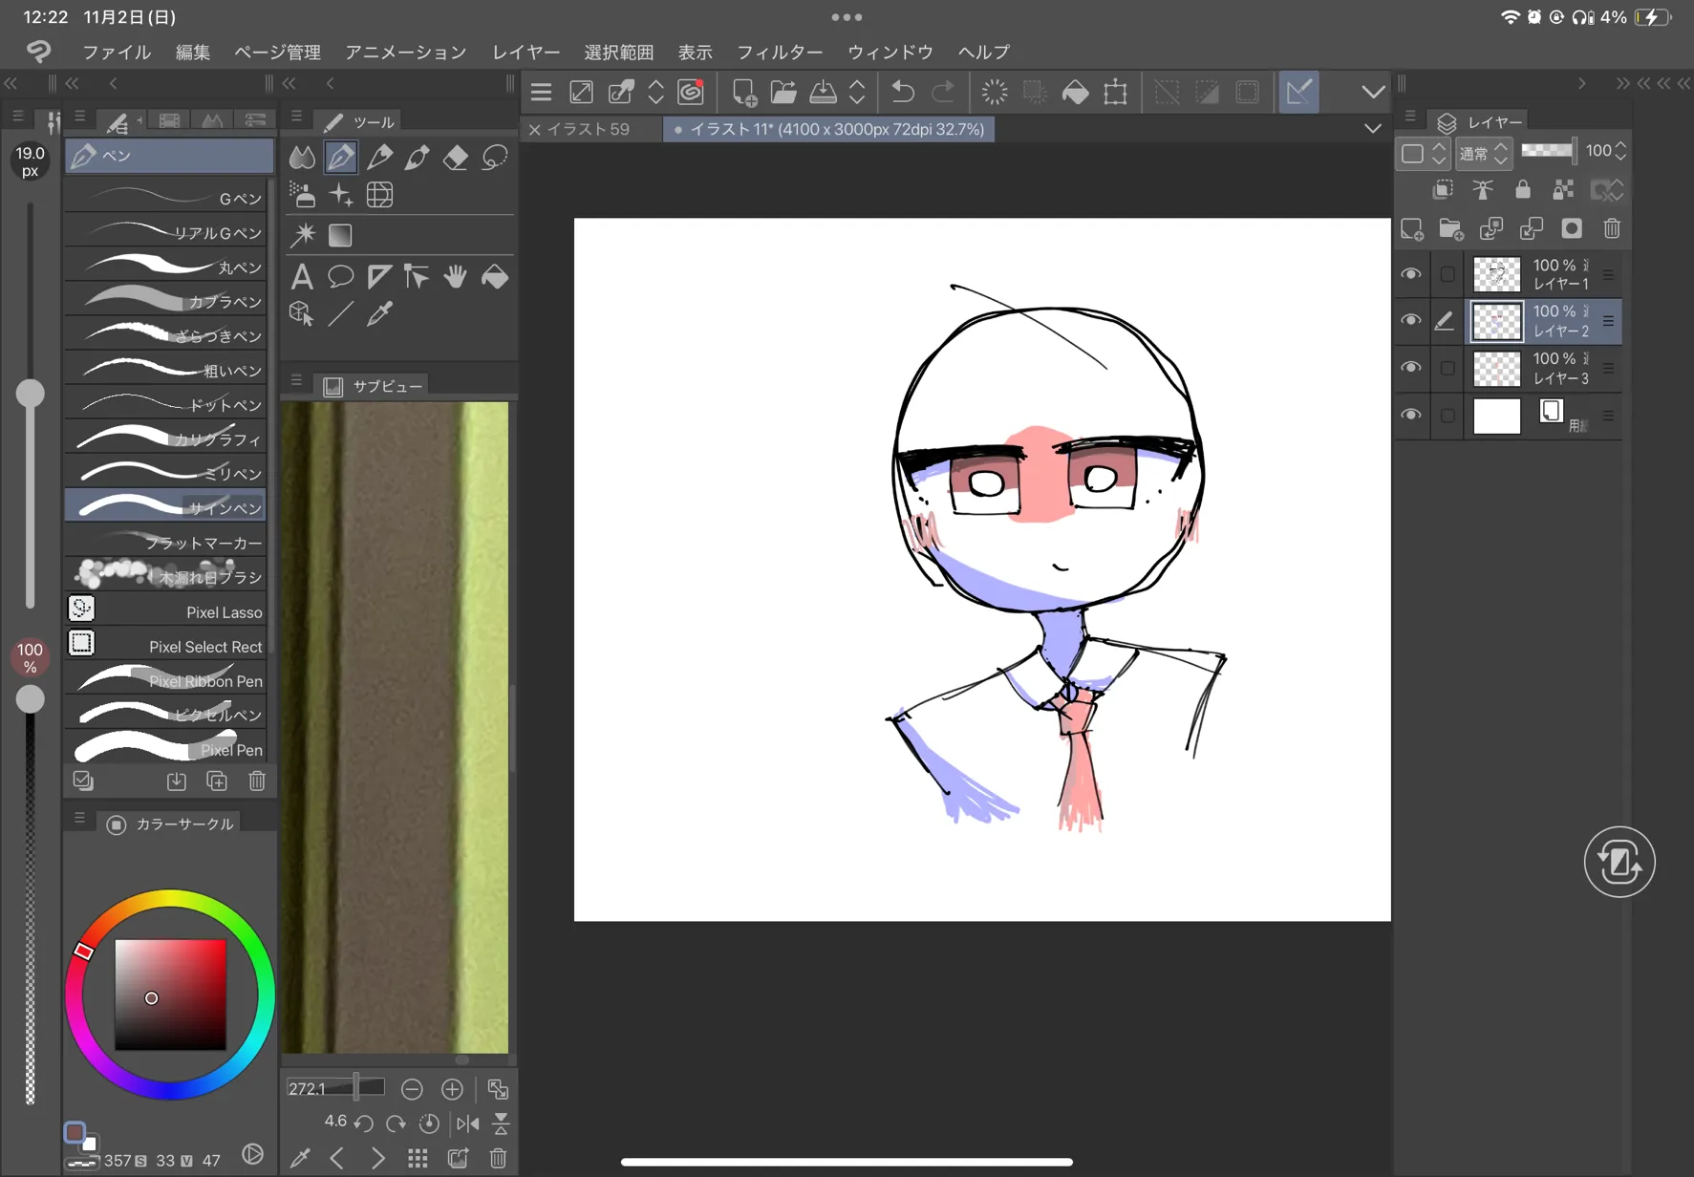Select the Balloon tool
The height and width of the screenshot is (1177, 1694).
pyautogui.click(x=340, y=277)
